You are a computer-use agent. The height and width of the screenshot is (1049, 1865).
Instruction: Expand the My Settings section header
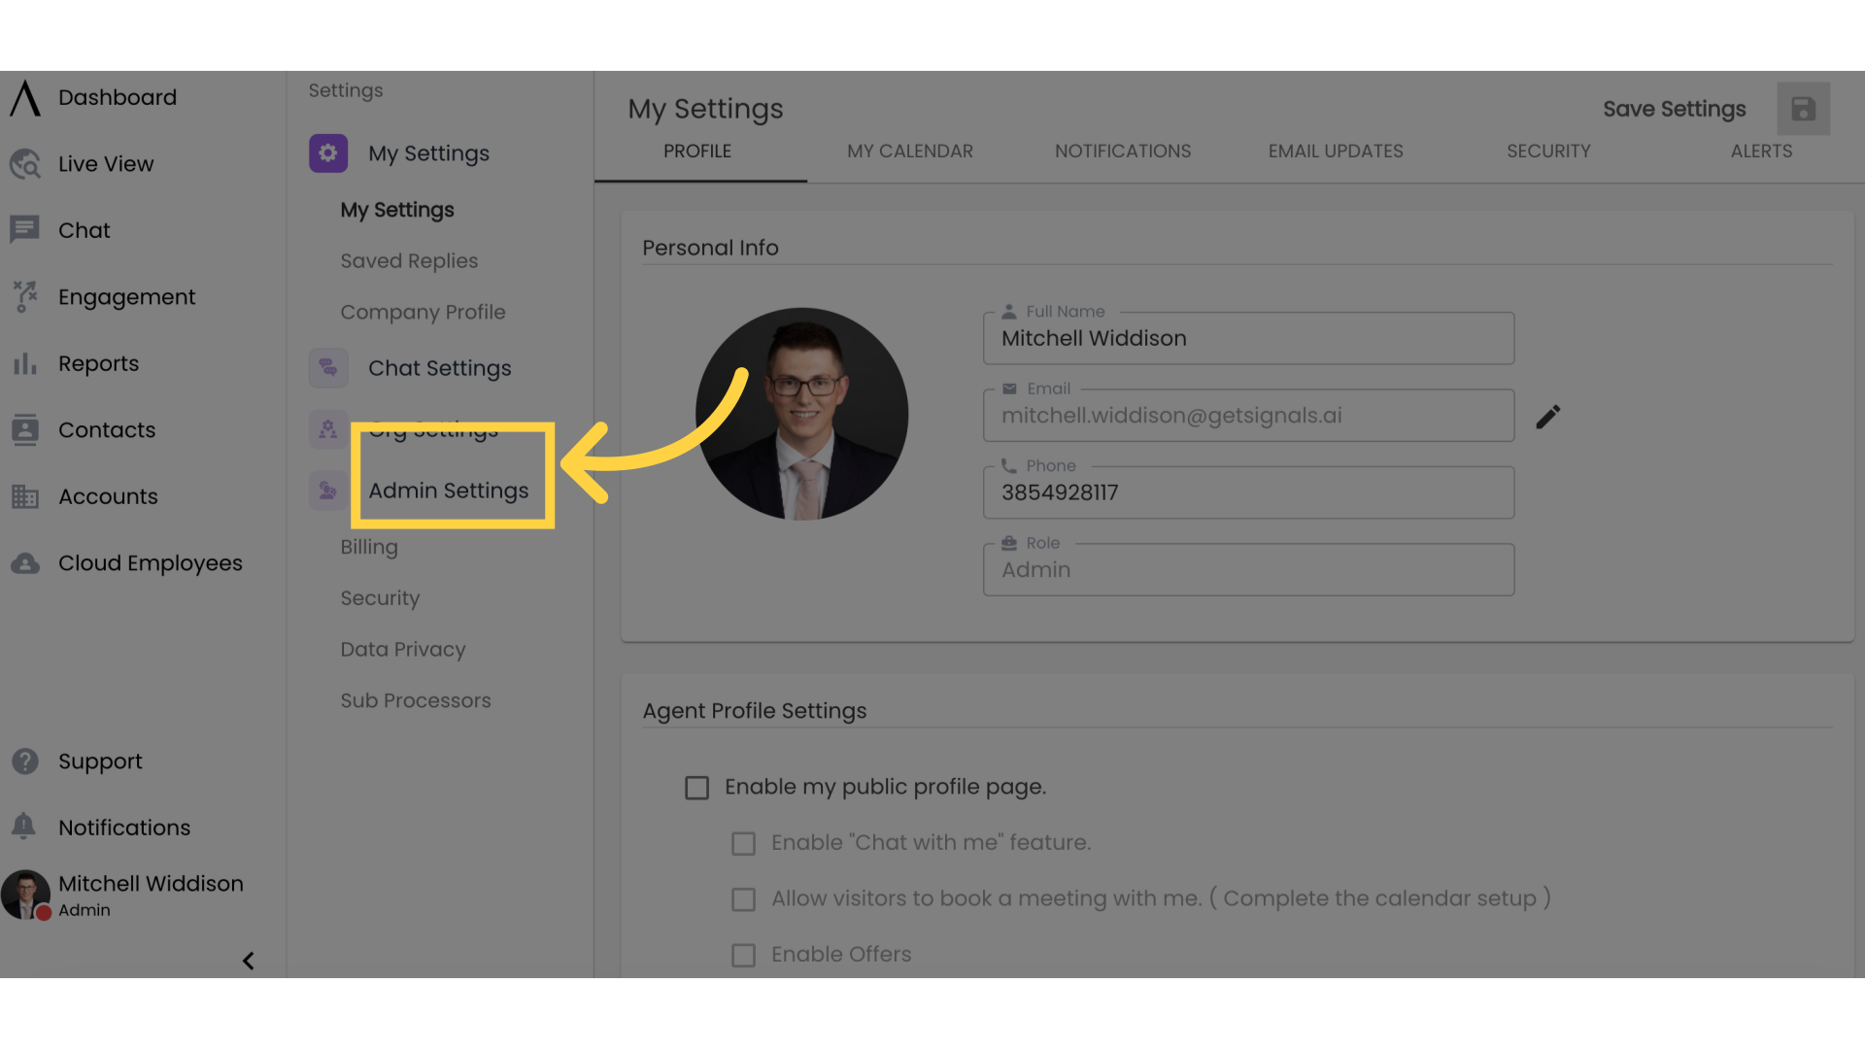coord(428,153)
